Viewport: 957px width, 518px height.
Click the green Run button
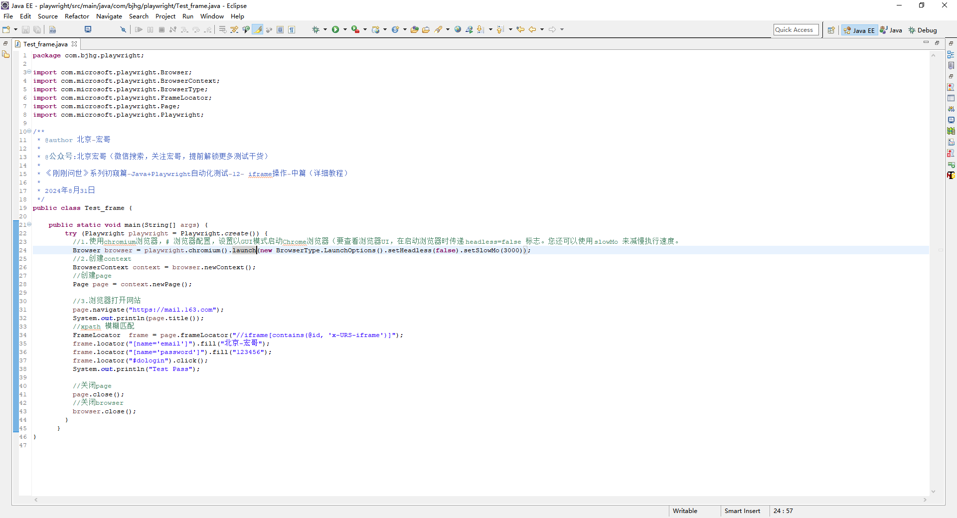point(335,30)
